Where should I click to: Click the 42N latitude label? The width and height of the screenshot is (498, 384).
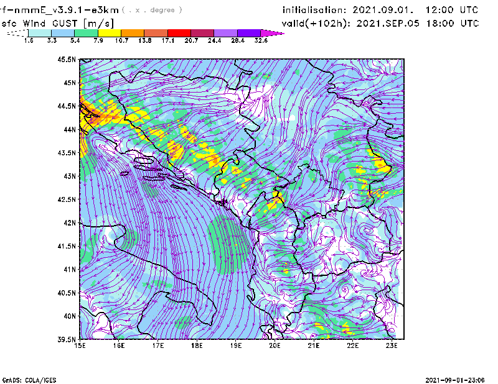70,223
